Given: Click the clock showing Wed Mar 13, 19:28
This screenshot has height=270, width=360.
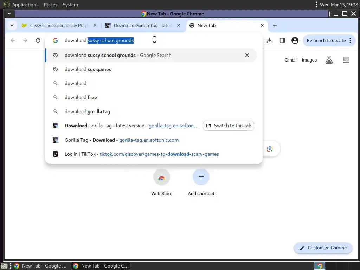Looking at the screenshot, I should pos(339,5).
